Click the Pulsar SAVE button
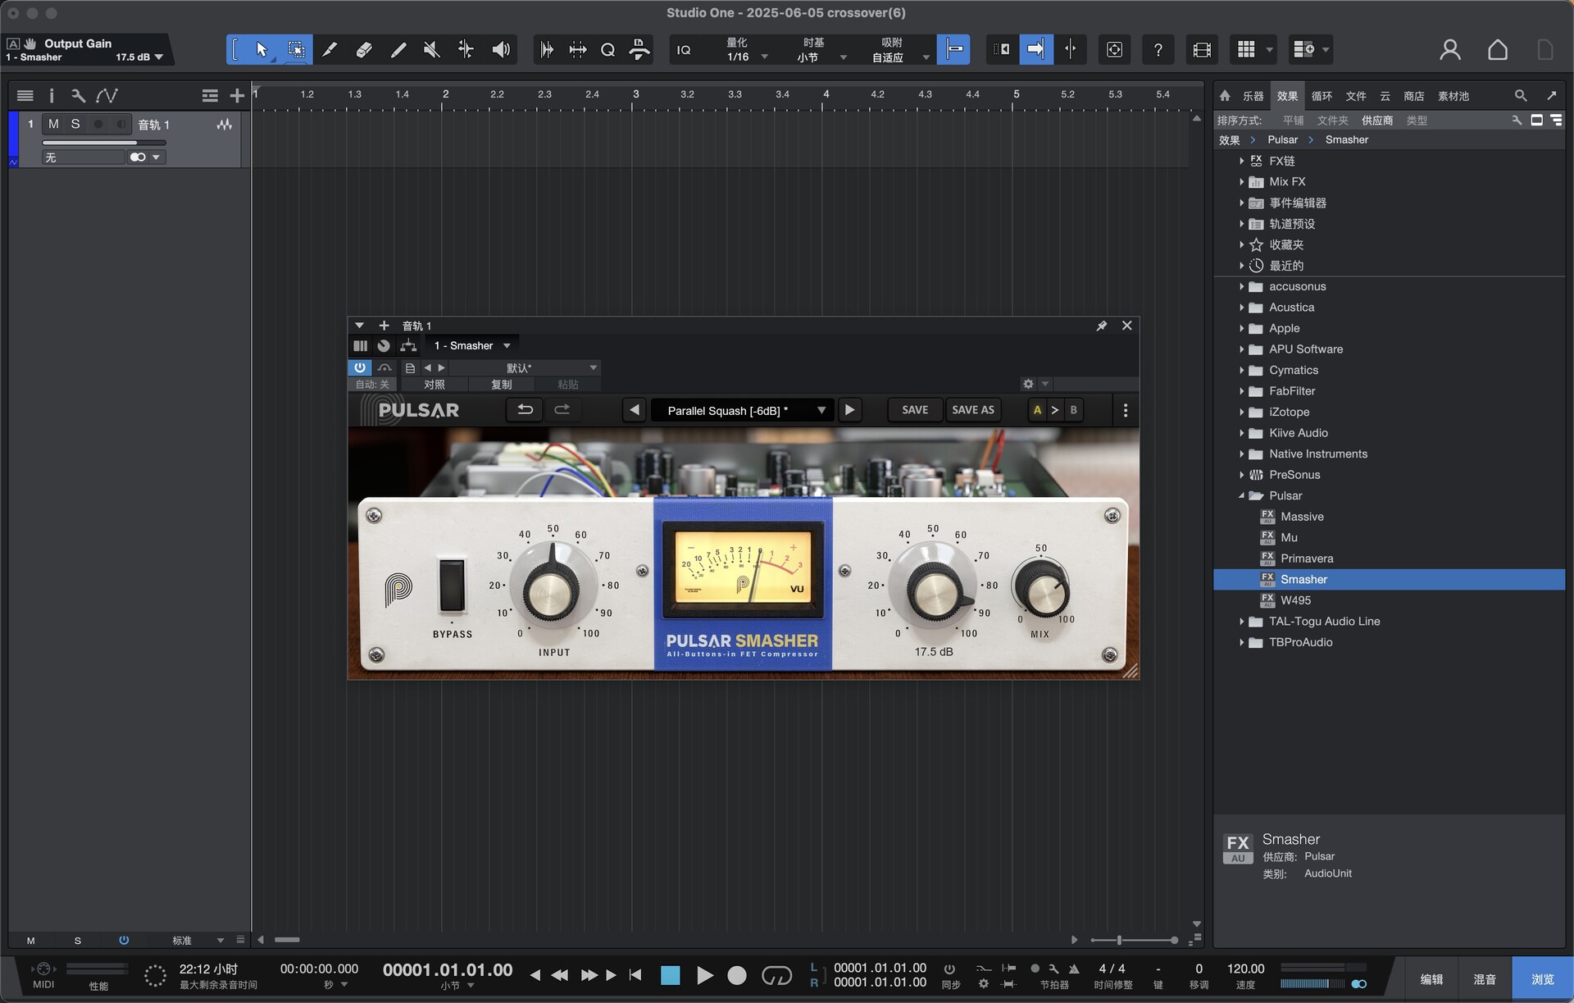This screenshot has width=1574, height=1003. (x=915, y=410)
